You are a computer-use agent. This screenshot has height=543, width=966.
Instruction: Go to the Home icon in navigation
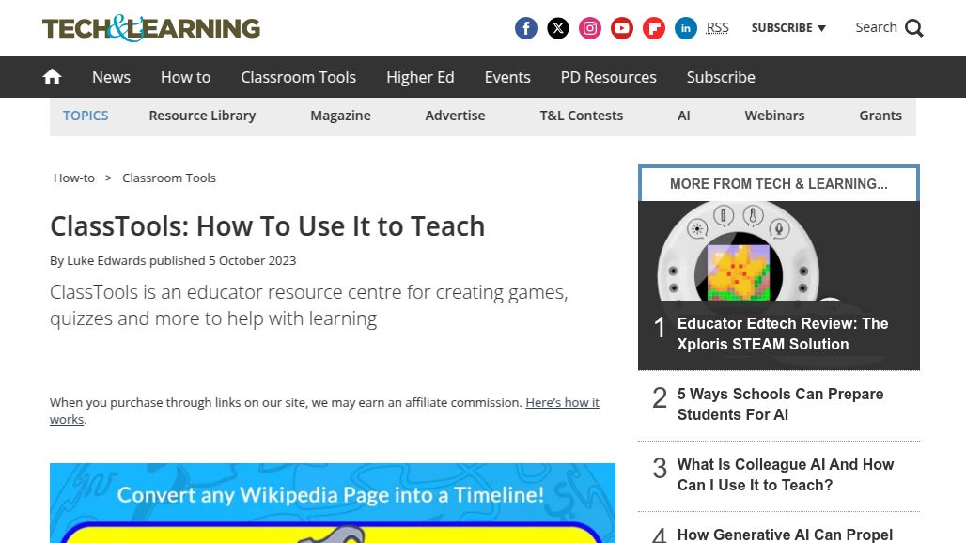pos(52,76)
